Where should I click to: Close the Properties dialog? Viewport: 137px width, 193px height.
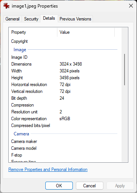(x=131, y=6)
